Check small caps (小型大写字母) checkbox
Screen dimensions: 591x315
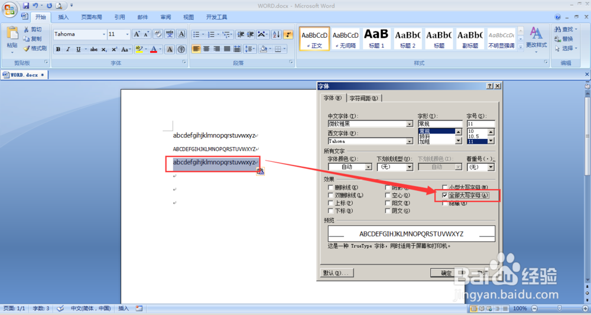[445, 187]
